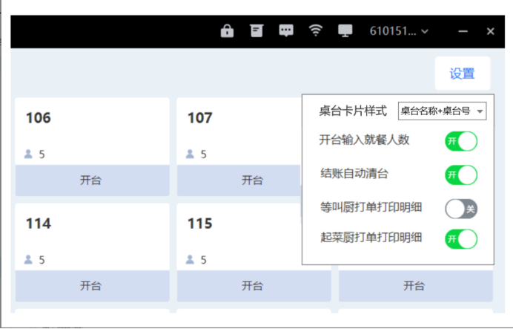Image resolution: width=513 pixels, height=329 pixels.
Task: Check the Wi-Fi network status icon
Action: (315, 30)
